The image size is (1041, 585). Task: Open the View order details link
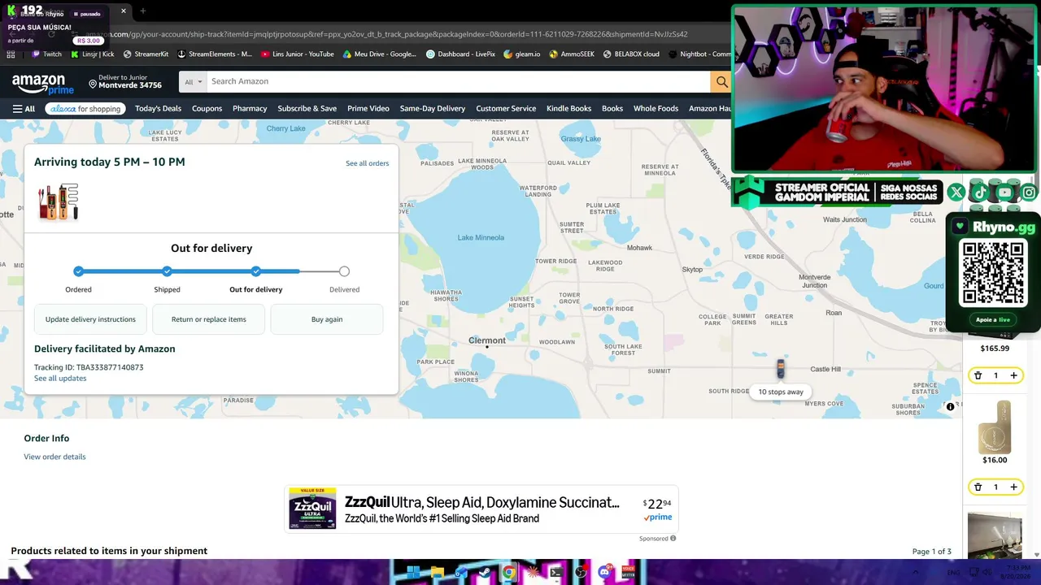coord(54,457)
